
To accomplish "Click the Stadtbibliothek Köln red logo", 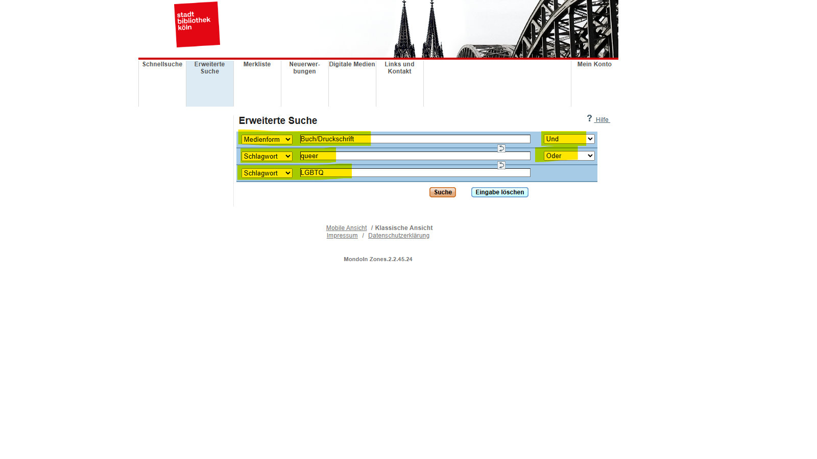I will click(x=197, y=24).
